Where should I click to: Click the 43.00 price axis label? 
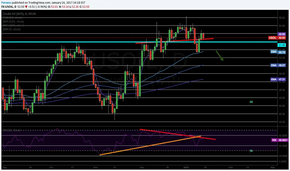(282, 114)
